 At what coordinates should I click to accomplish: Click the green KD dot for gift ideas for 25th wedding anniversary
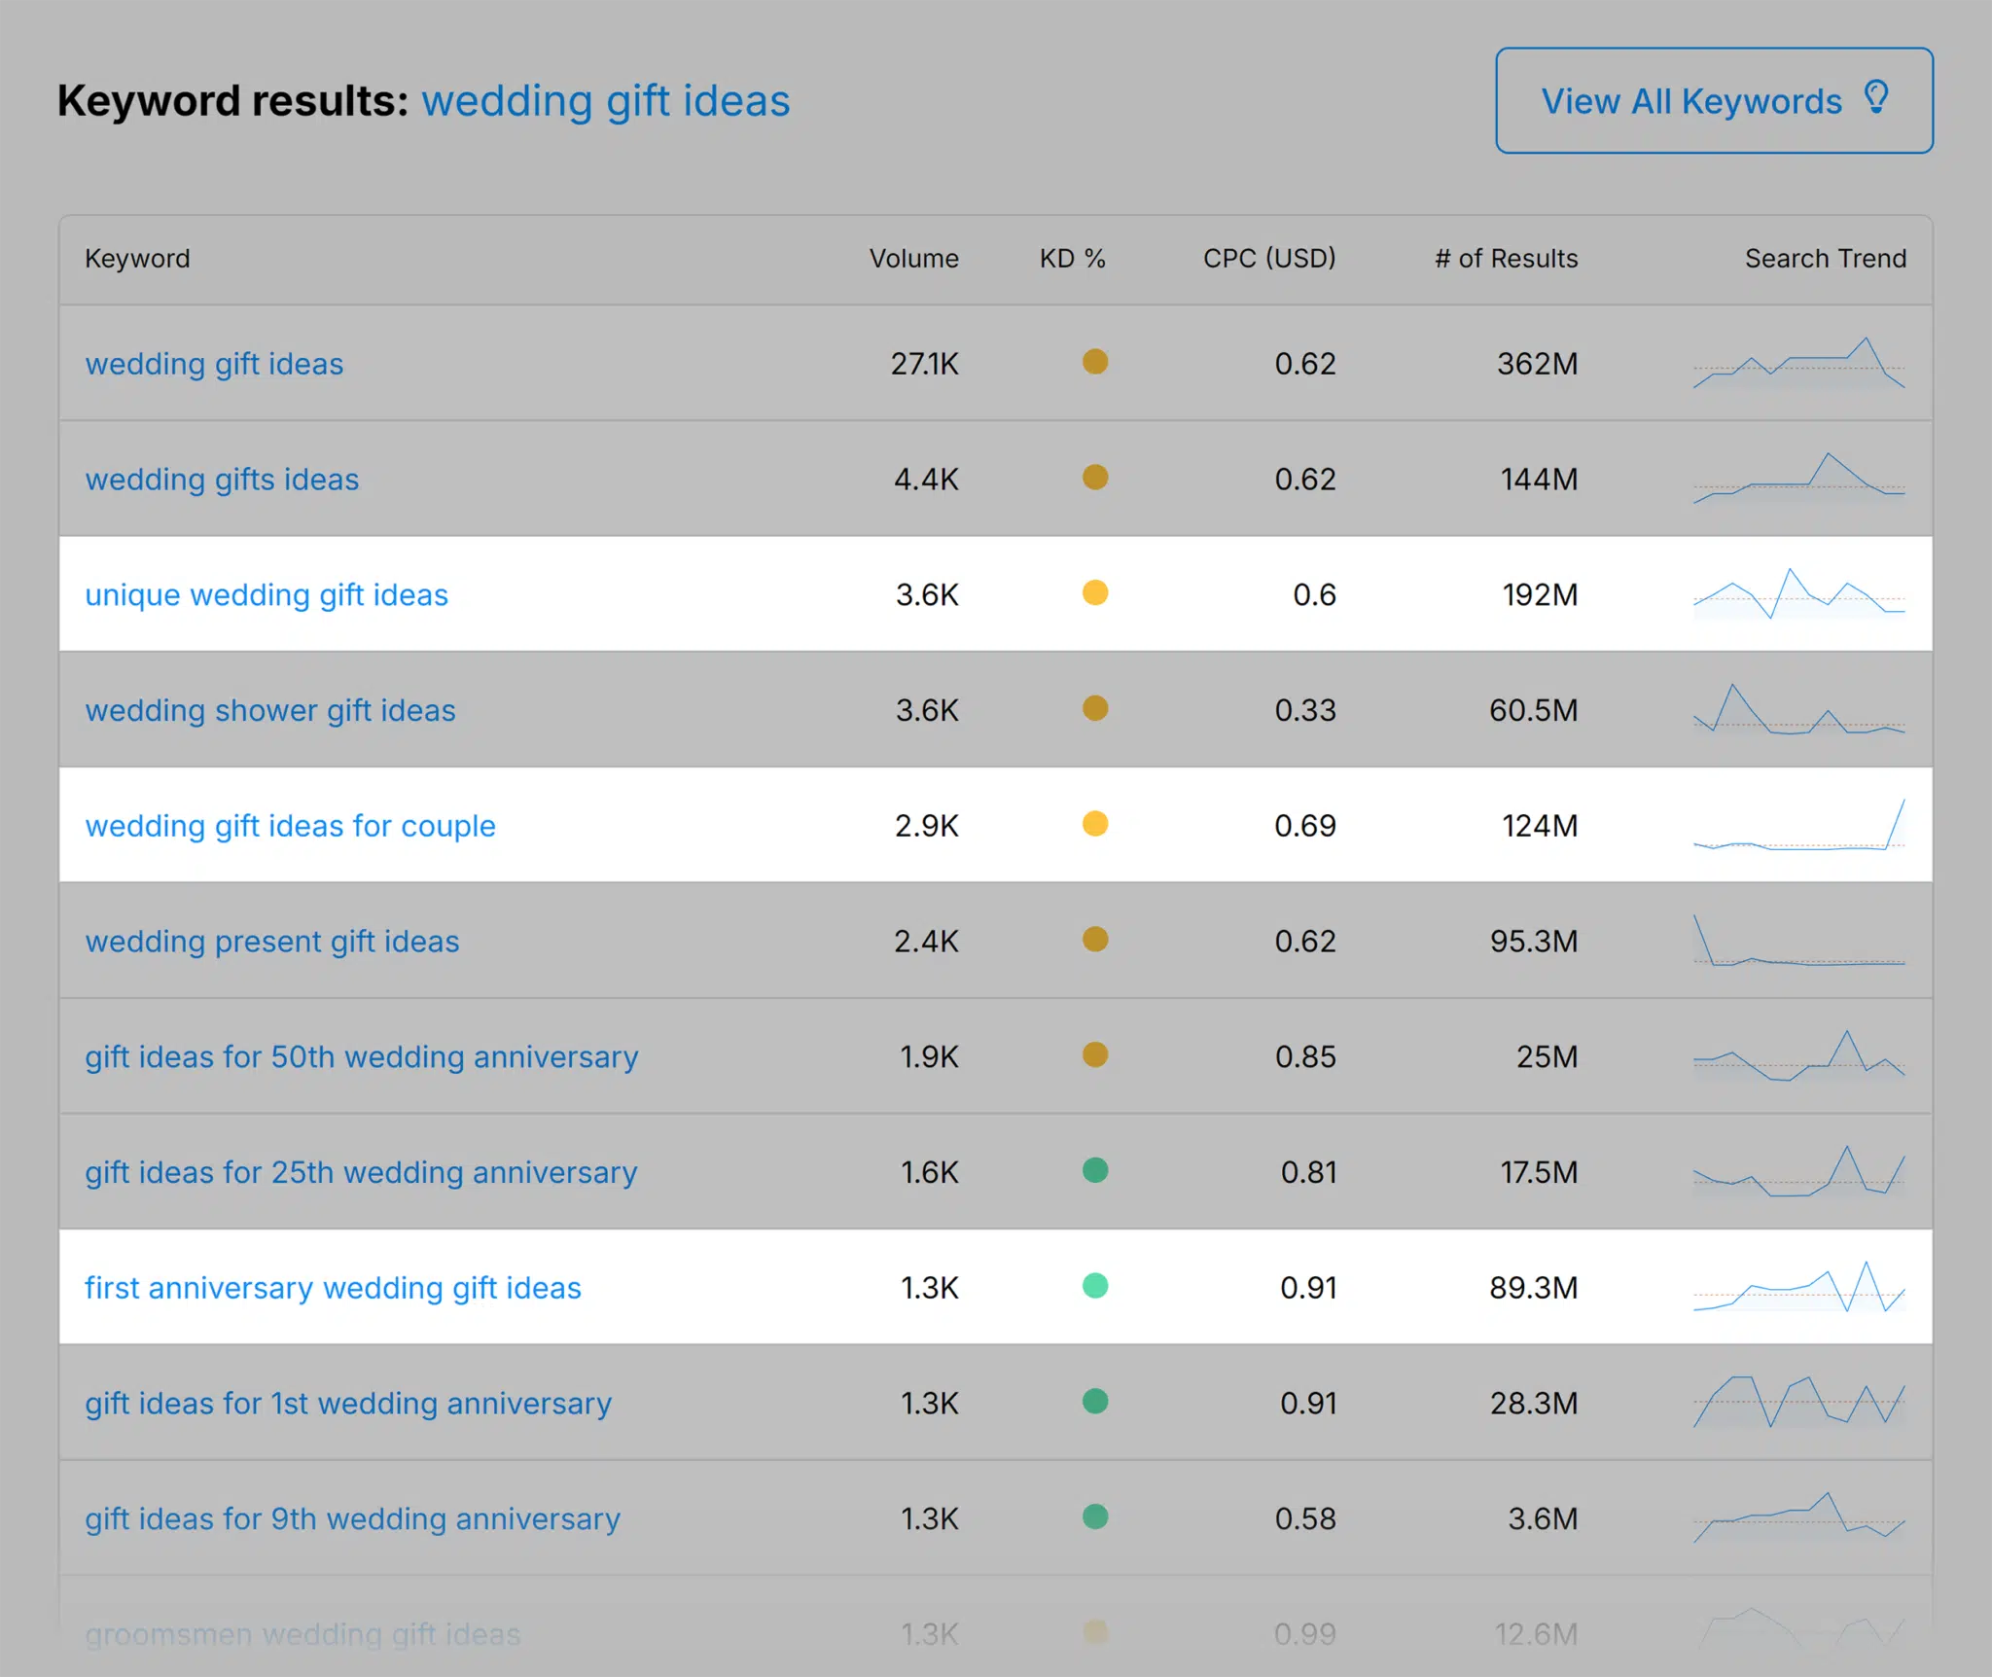(1095, 1172)
